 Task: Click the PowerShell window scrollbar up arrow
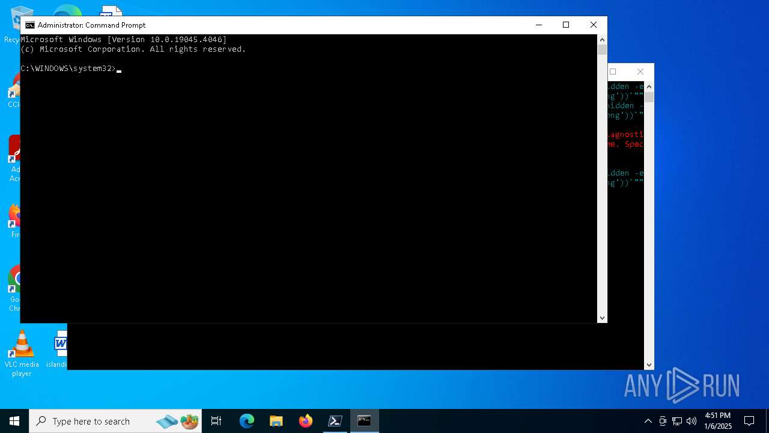pyautogui.click(x=649, y=87)
